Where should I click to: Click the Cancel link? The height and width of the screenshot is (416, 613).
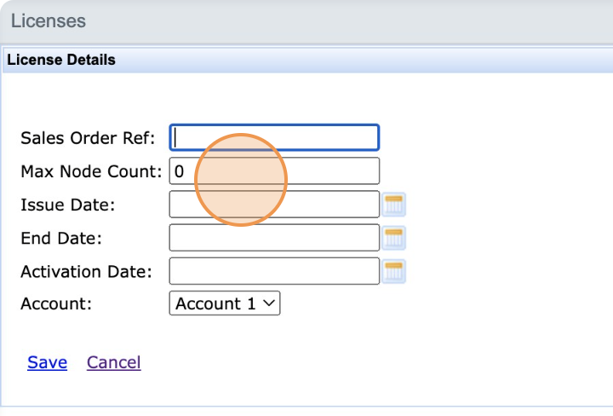[x=113, y=362]
